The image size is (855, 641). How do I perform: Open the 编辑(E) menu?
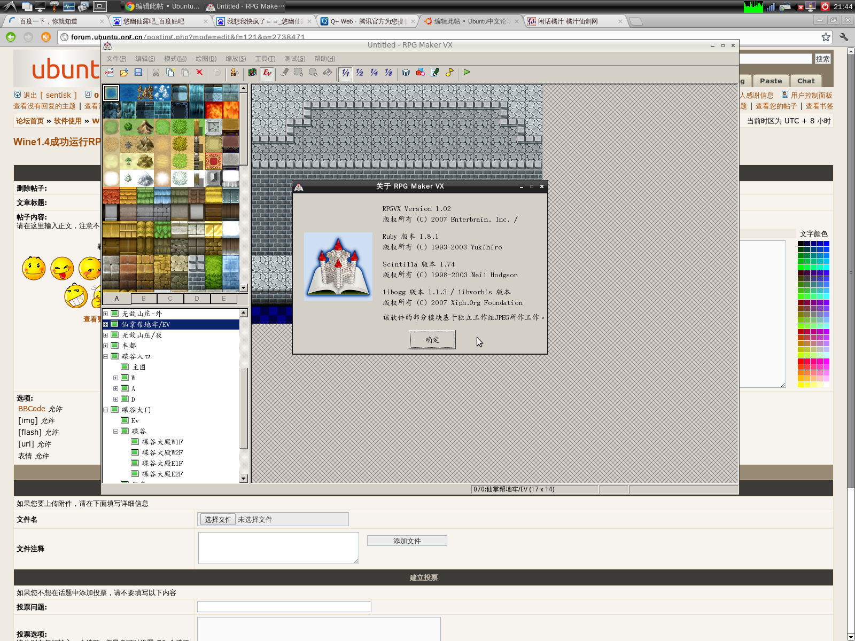point(145,59)
